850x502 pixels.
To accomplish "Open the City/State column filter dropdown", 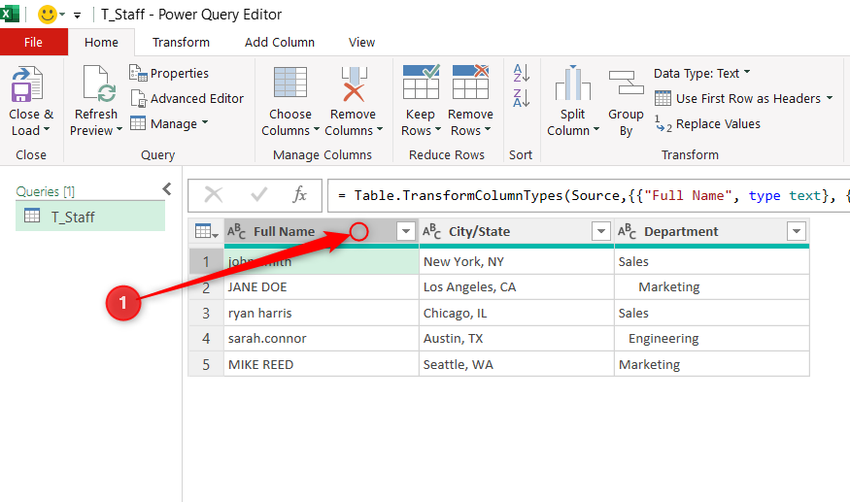I will pos(600,231).
